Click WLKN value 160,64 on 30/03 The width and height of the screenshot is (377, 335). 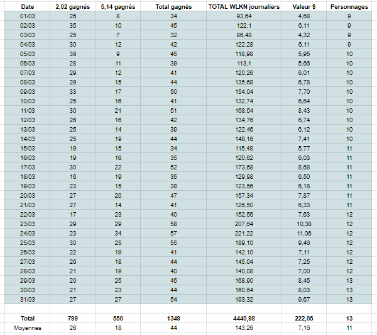point(244,290)
